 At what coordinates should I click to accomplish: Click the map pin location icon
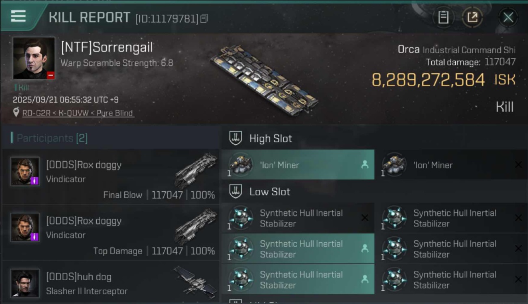click(16, 113)
